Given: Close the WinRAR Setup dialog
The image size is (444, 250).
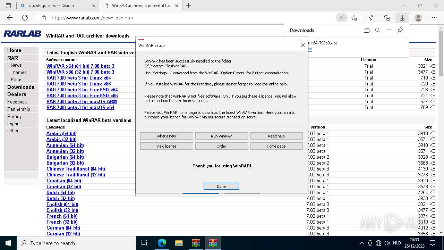Looking at the screenshot, I should 302,45.
